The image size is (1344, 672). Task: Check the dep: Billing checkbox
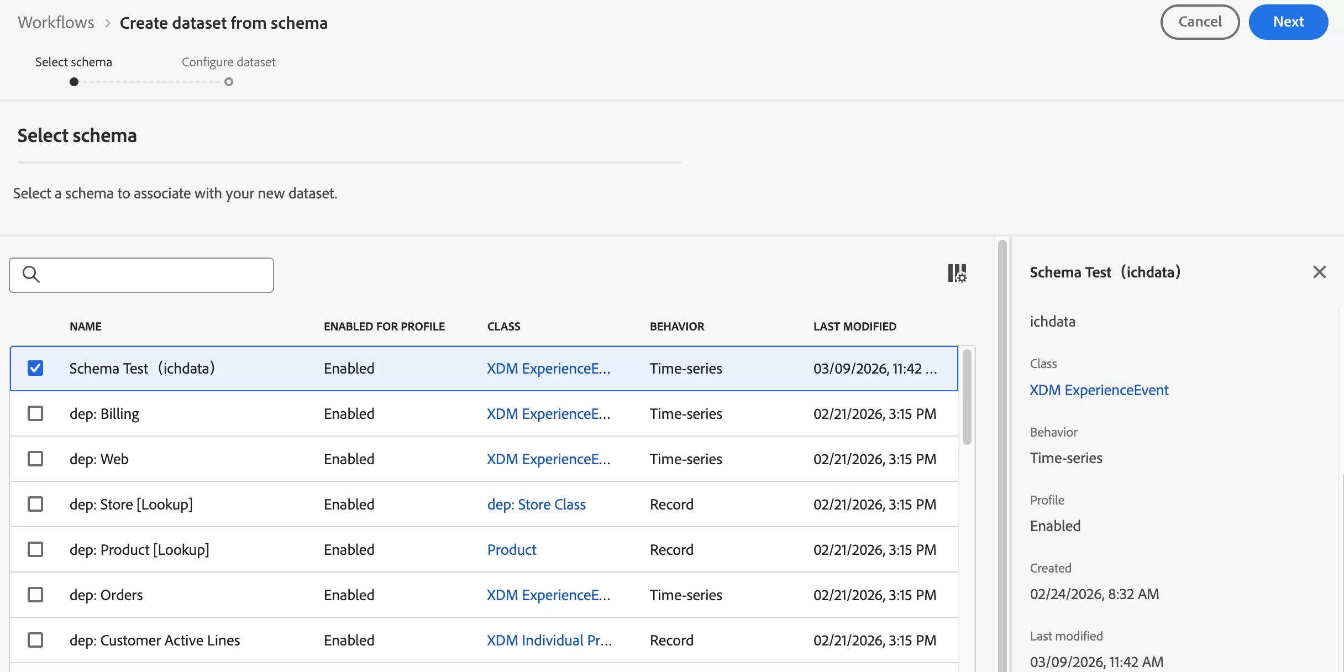click(35, 413)
